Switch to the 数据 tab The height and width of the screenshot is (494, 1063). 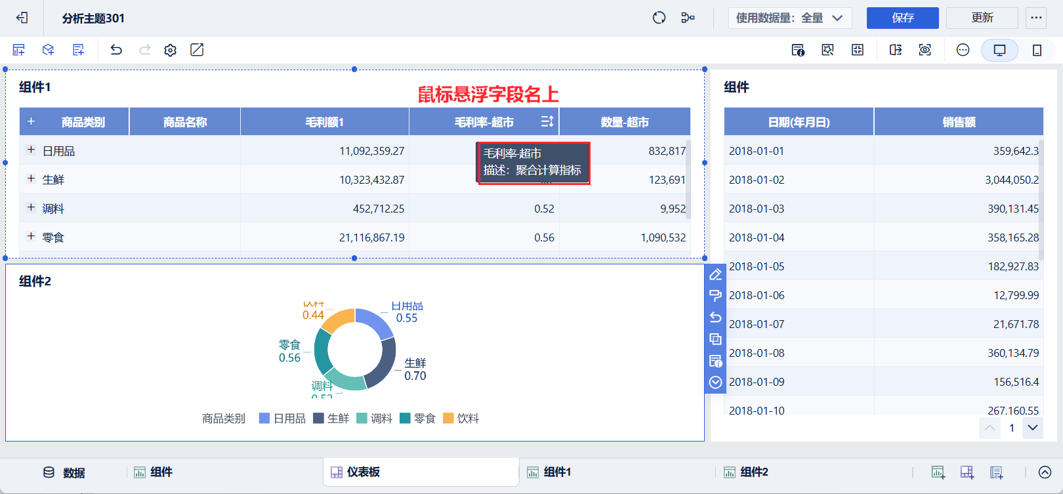64,472
